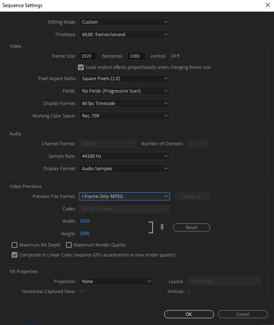Image resolution: width=274 pixels, height=325 pixels.
Task: Click the Number of Channels dropdown
Action: 197,144
